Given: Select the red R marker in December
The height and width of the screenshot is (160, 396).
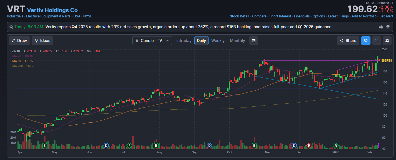Looking at the screenshot, I should pos(309,145).
